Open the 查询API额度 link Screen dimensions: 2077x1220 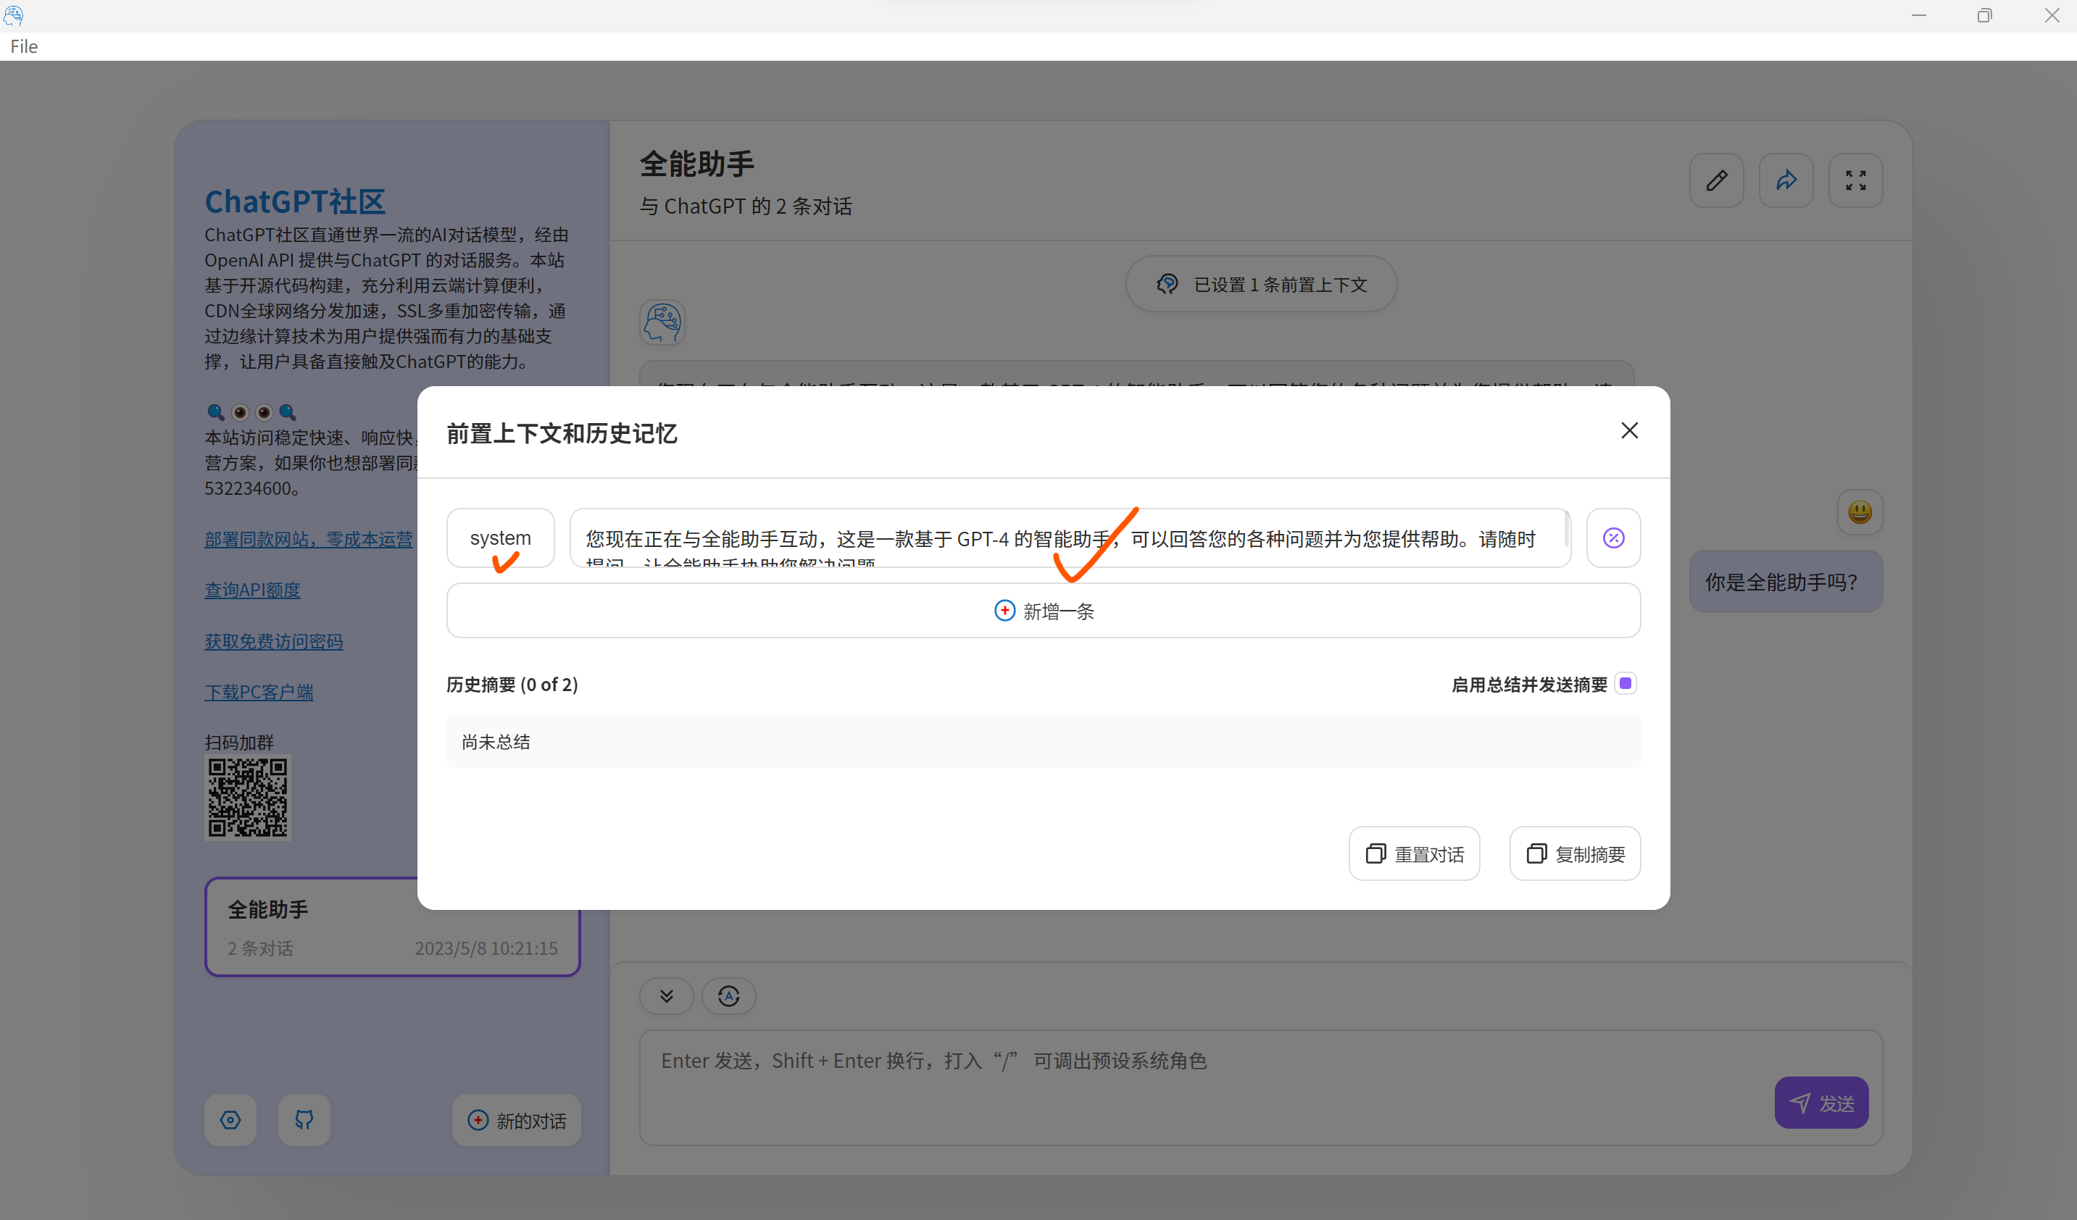(252, 590)
